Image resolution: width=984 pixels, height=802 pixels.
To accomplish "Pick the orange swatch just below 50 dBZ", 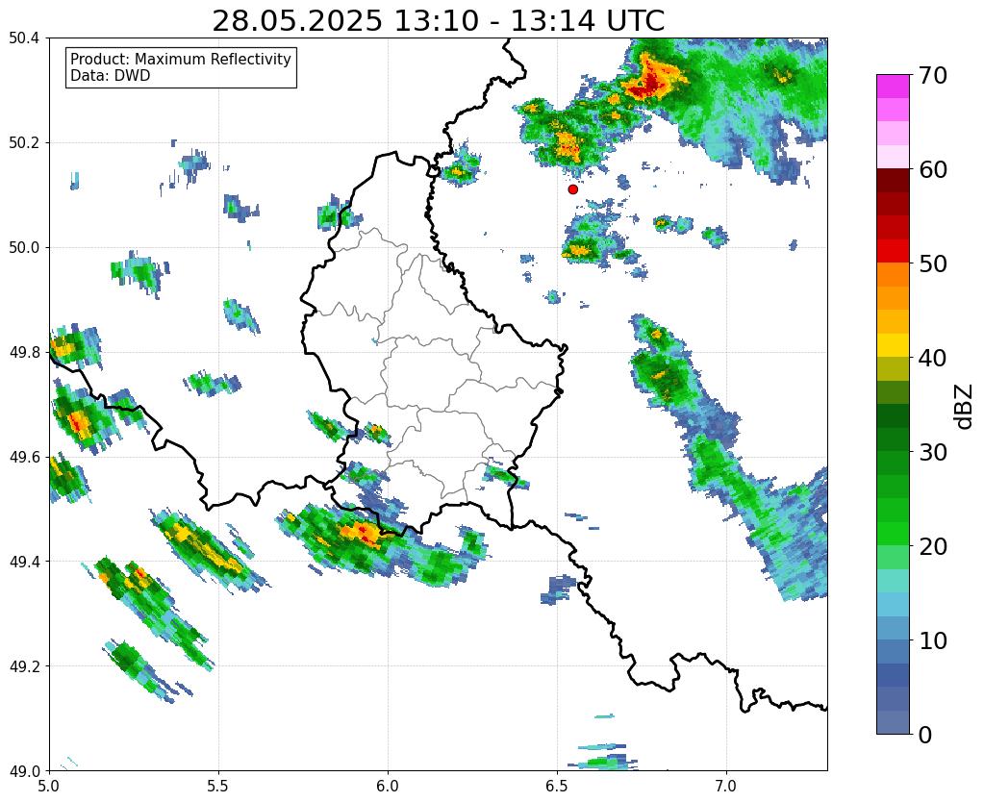I will click(x=893, y=274).
